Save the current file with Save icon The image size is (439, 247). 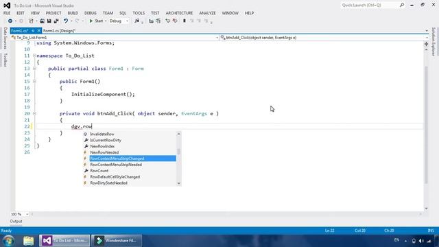coord(49,21)
